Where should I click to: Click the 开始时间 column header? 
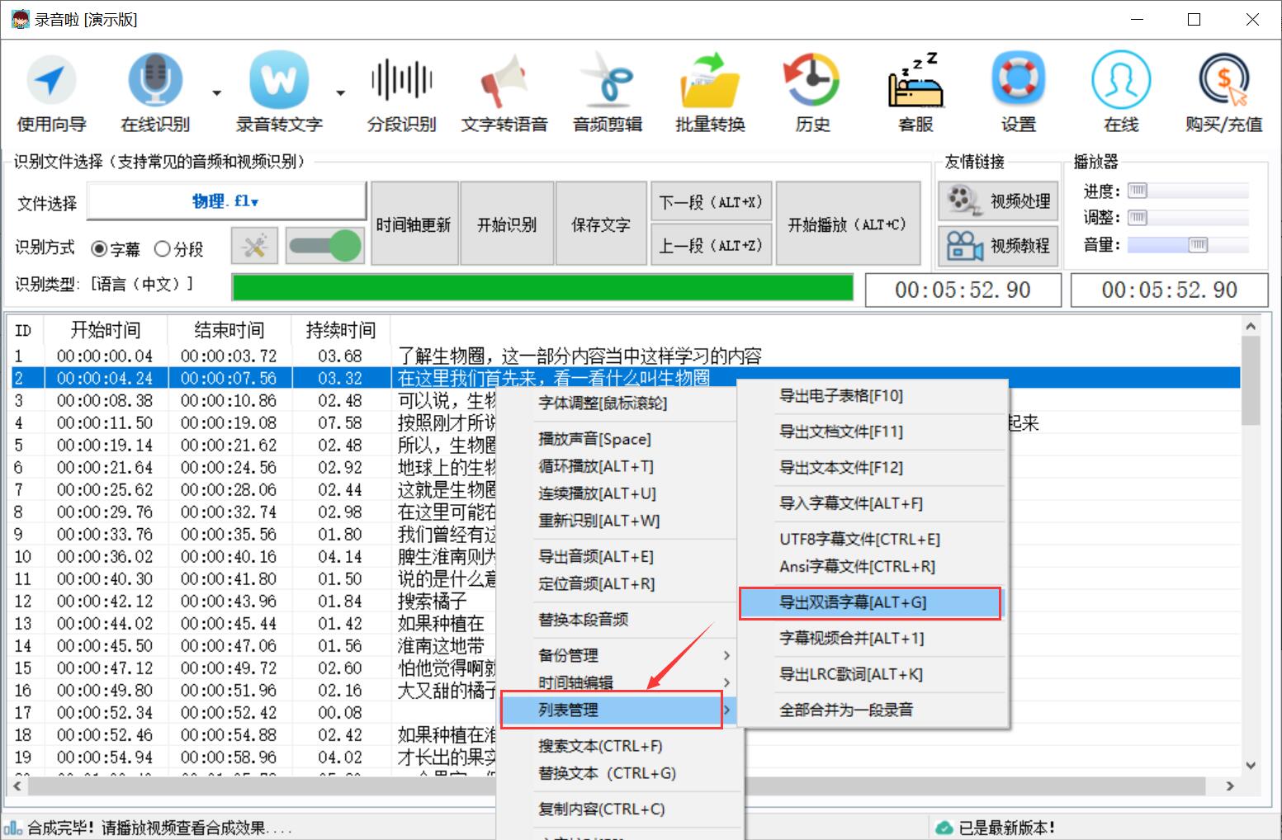click(105, 330)
